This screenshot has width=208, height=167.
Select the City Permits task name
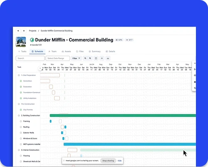(x=28, y=110)
